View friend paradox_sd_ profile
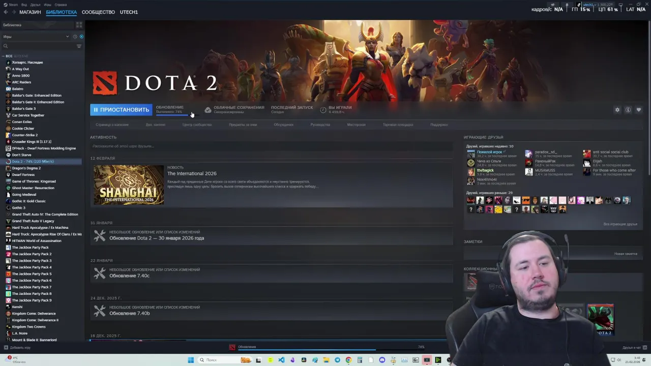 [x=546, y=152]
